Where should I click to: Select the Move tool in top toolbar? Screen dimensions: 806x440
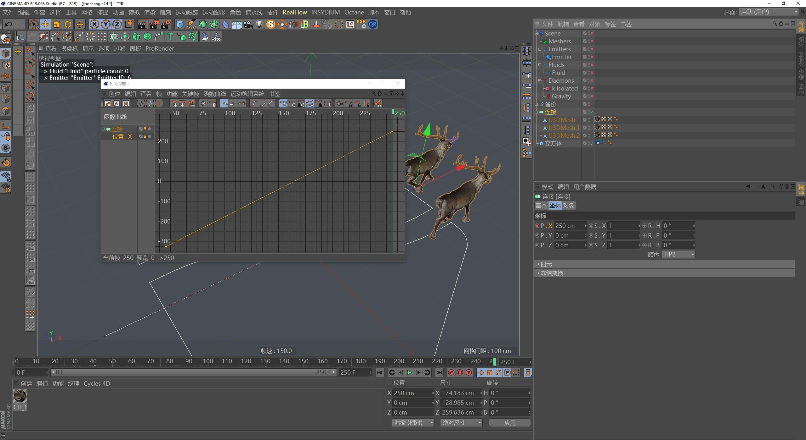point(45,25)
